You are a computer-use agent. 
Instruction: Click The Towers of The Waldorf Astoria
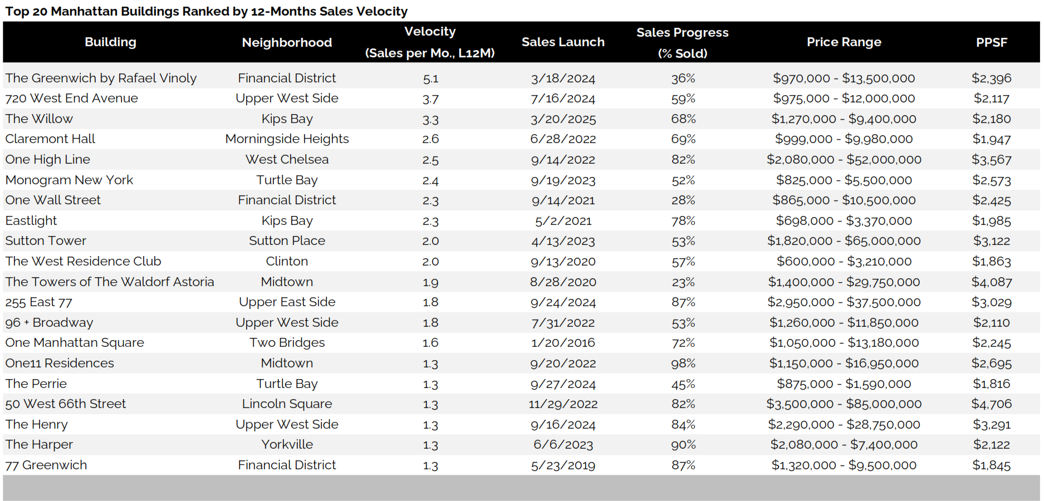pos(110,282)
